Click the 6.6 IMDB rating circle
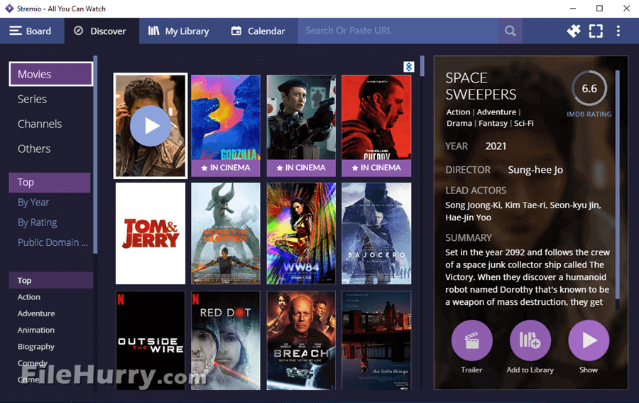Screen dimensions: 639x403 click(589, 89)
